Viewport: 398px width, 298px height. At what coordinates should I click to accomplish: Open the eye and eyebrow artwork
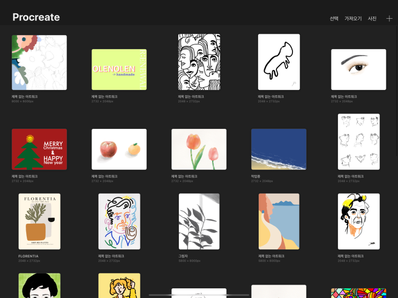(358, 70)
